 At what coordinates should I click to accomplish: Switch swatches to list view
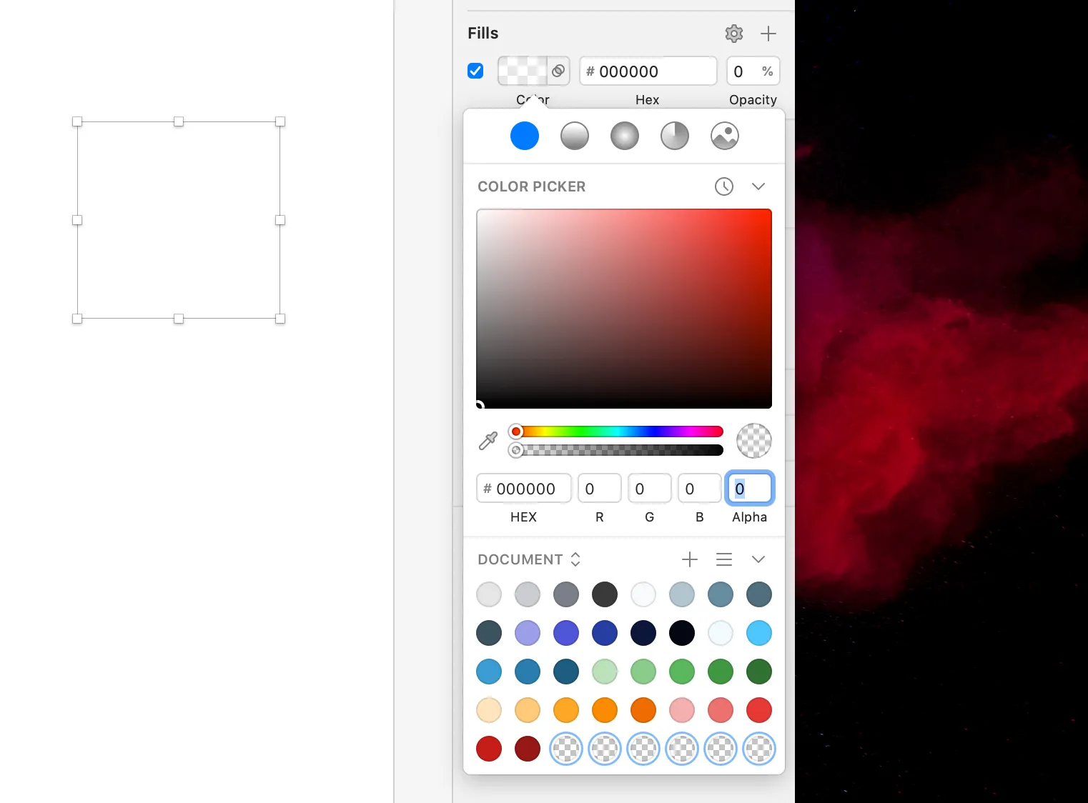click(723, 559)
